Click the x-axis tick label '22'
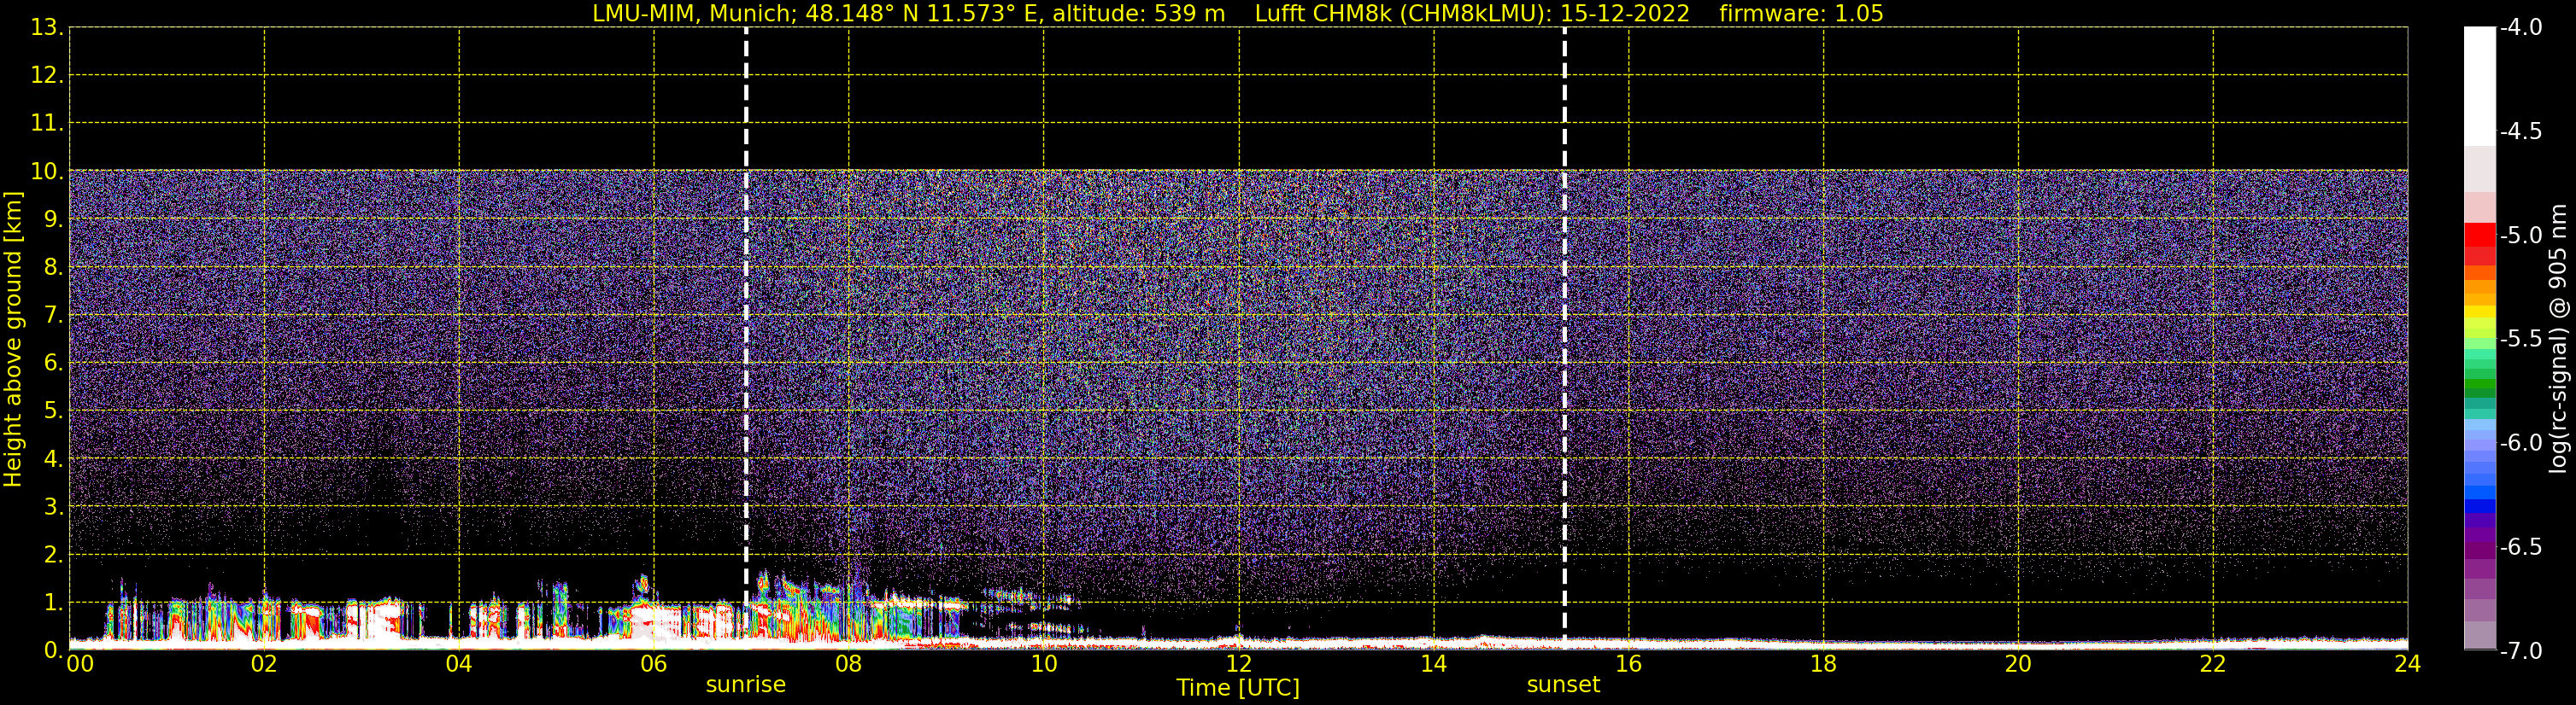The height and width of the screenshot is (705, 2576). 2213,664
